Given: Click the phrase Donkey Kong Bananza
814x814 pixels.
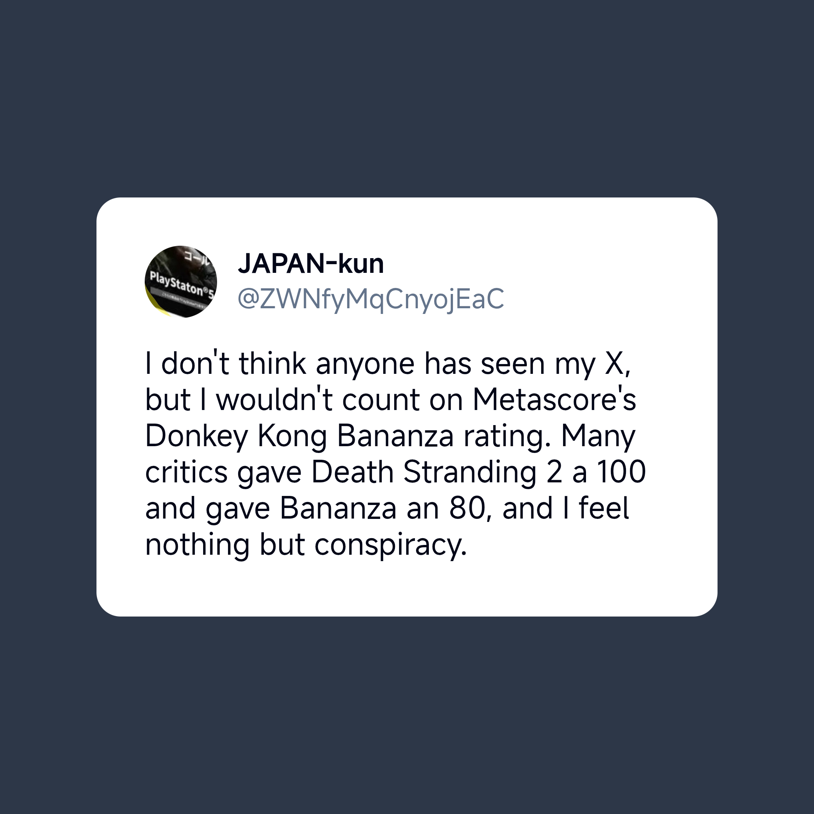Looking at the screenshot, I should click(299, 436).
